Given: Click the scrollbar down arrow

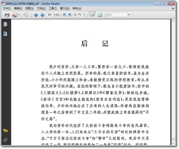Looking at the screenshot, I should click(173, 143).
